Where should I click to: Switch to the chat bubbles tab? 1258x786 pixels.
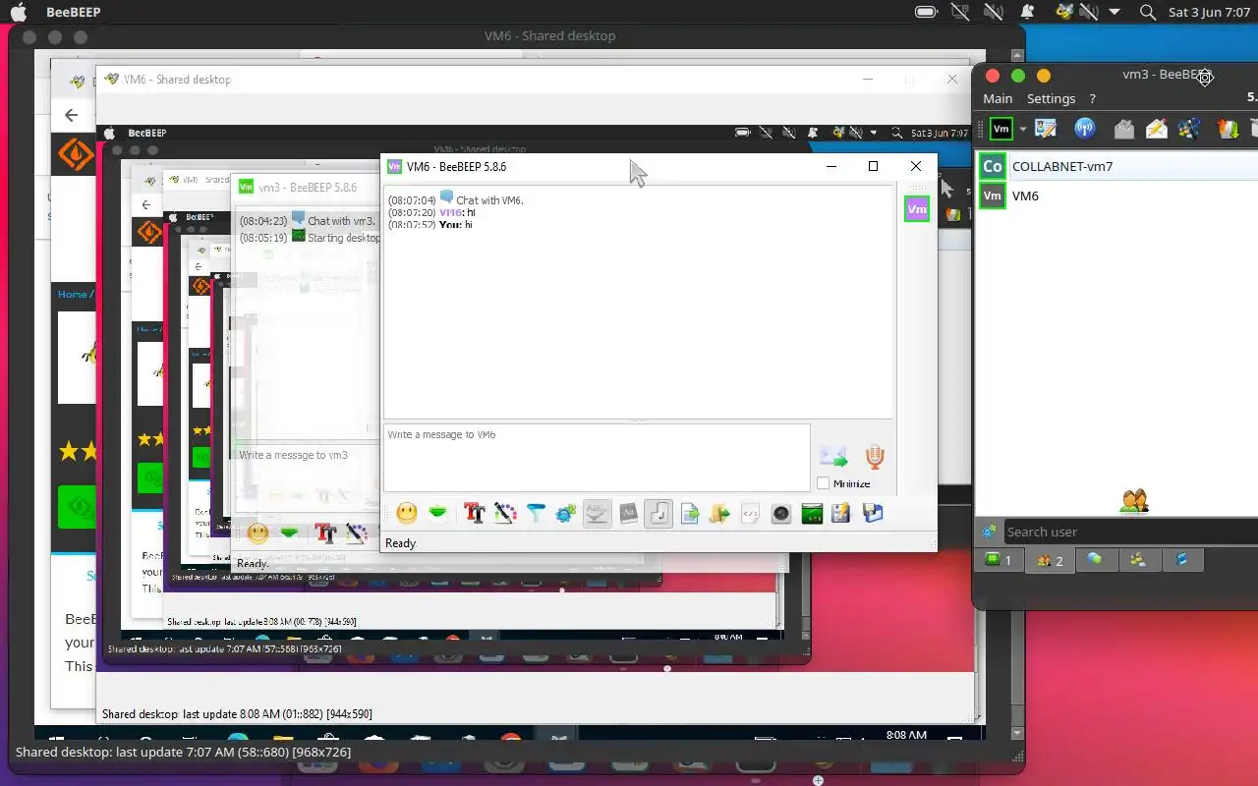click(x=1095, y=560)
